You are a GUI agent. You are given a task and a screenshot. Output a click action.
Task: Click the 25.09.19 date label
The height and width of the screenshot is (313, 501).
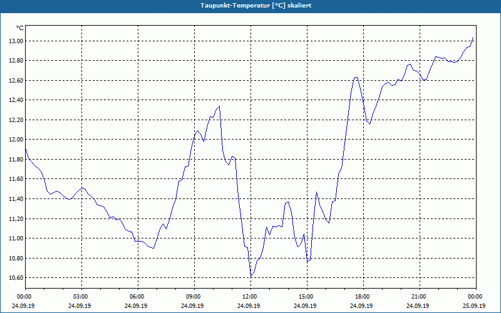(x=474, y=306)
